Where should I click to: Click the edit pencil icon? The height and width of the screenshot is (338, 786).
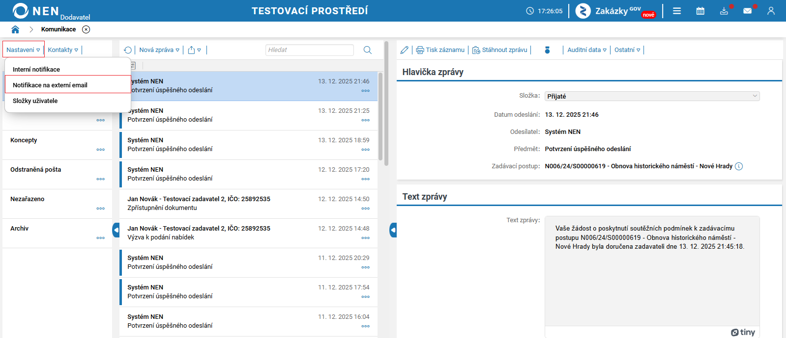pyautogui.click(x=405, y=50)
